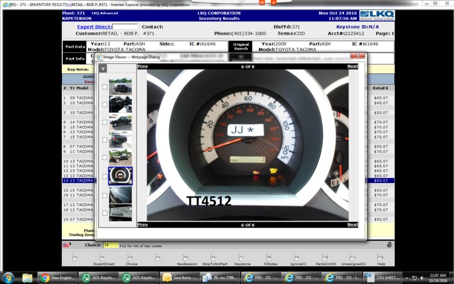
Task: Check the box beside dark paint close-up thumbnail
Action: click(104, 195)
